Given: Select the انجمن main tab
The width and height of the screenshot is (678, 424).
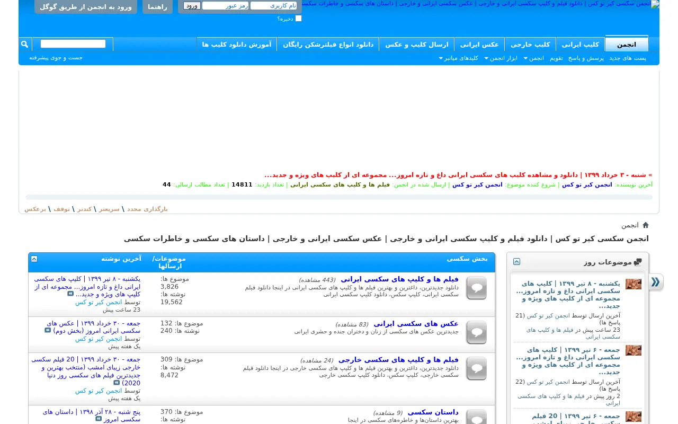Looking at the screenshot, I should 627,44.
